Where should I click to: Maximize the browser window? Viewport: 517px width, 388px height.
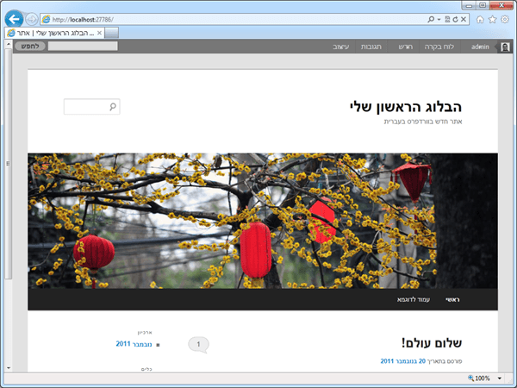[483, 5]
